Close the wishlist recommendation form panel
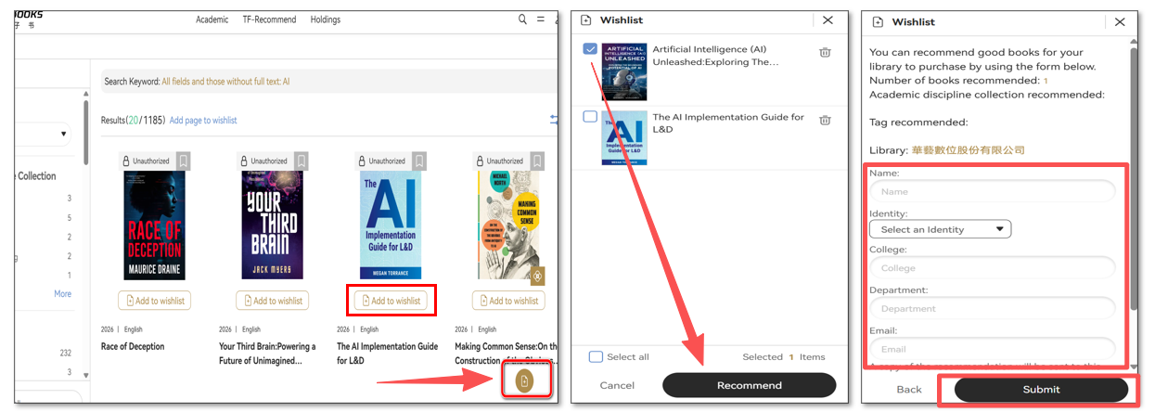Image resolution: width=1155 pixels, height=412 pixels. pos(1120,21)
